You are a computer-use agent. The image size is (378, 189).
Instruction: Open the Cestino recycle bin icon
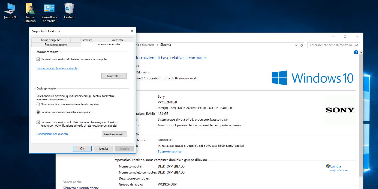coord(69,11)
